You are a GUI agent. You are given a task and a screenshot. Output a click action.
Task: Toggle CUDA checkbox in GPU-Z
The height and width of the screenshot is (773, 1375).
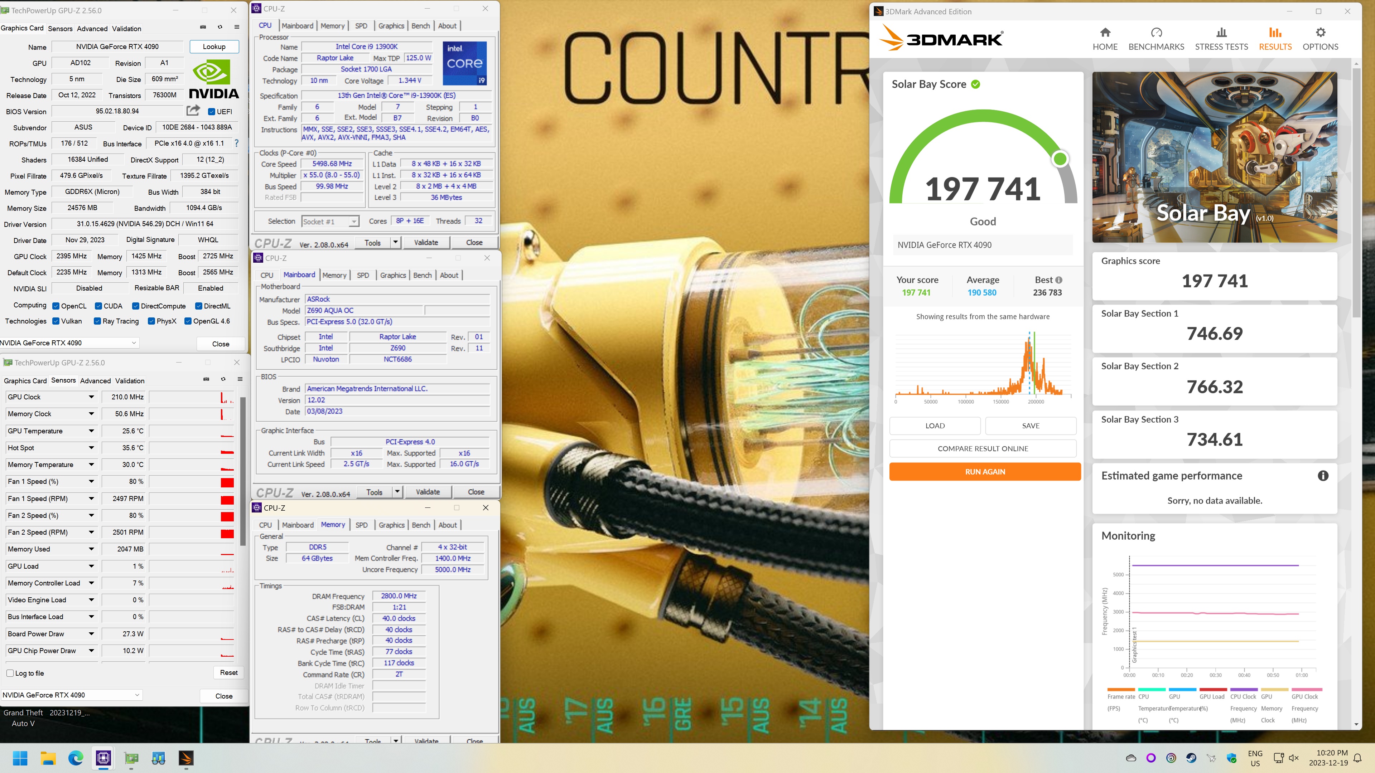98,306
